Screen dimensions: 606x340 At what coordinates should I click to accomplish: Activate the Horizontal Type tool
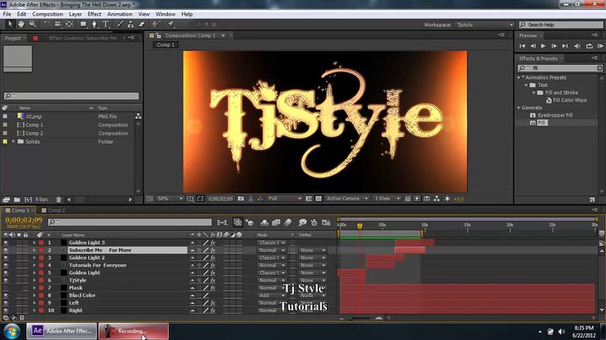coord(106,25)
